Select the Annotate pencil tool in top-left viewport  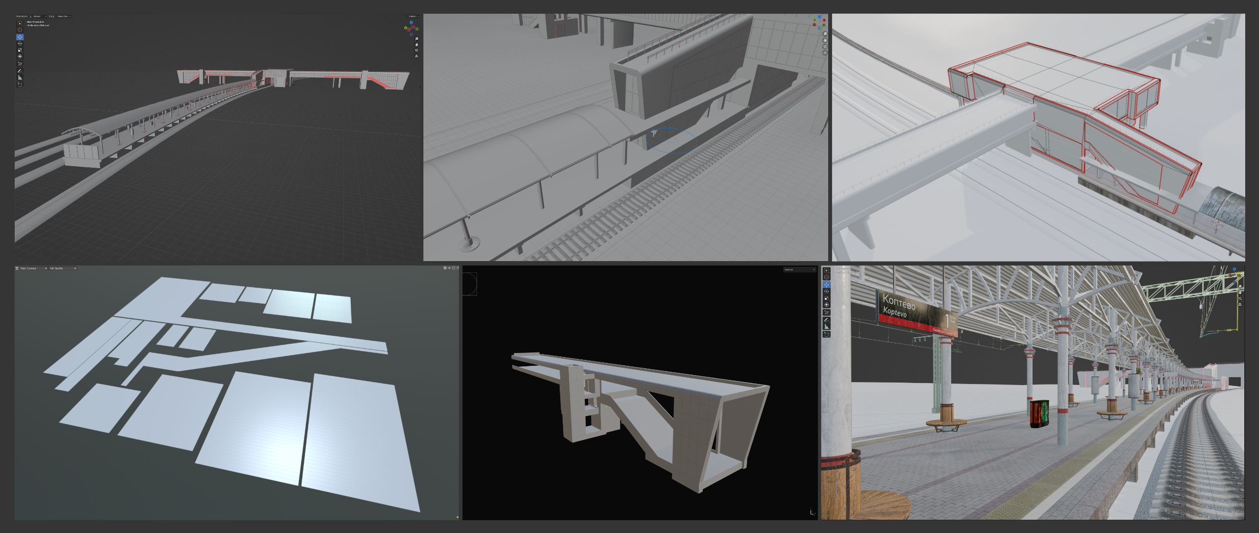tap(20, 71)
